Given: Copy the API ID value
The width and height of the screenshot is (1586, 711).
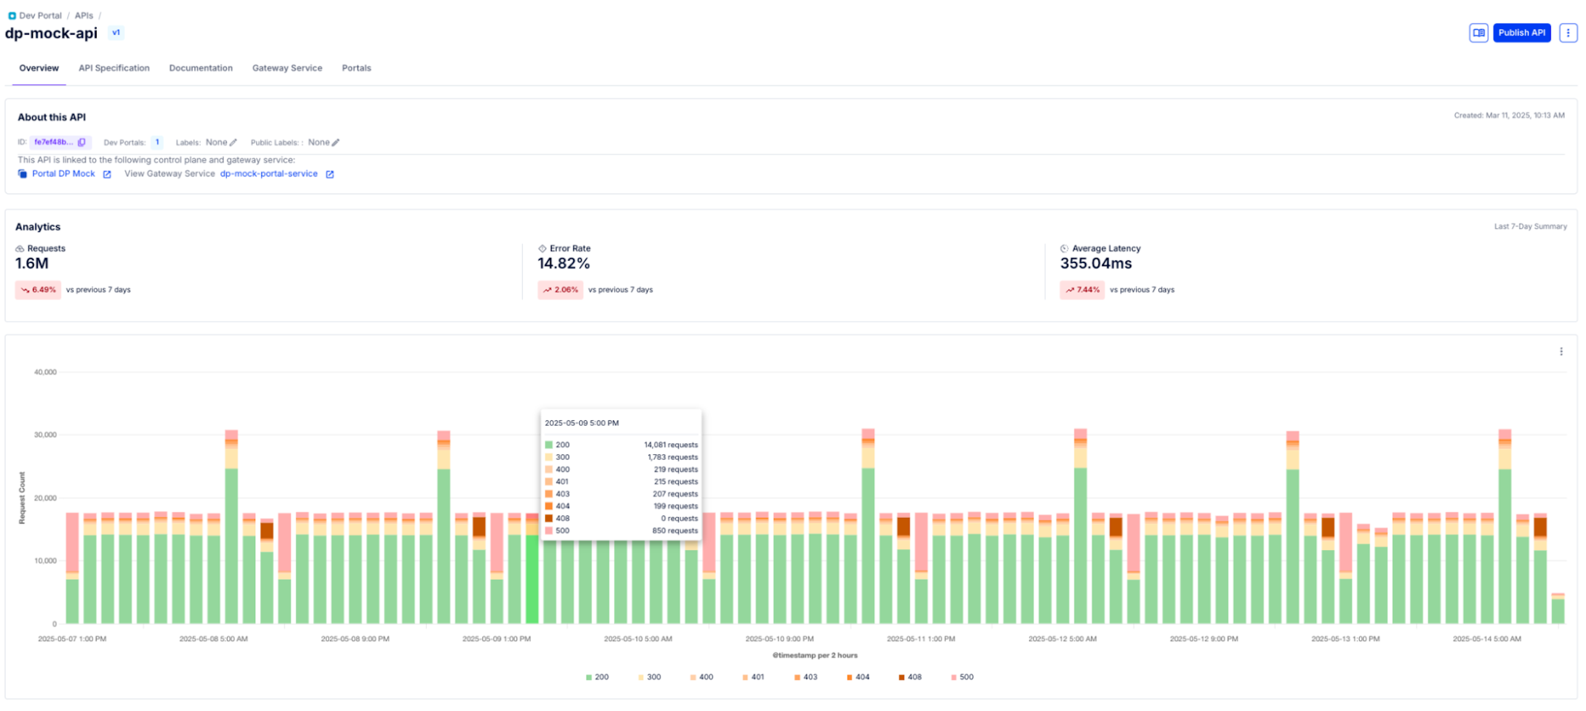Looking at the screenshot, I should point(82,142).
